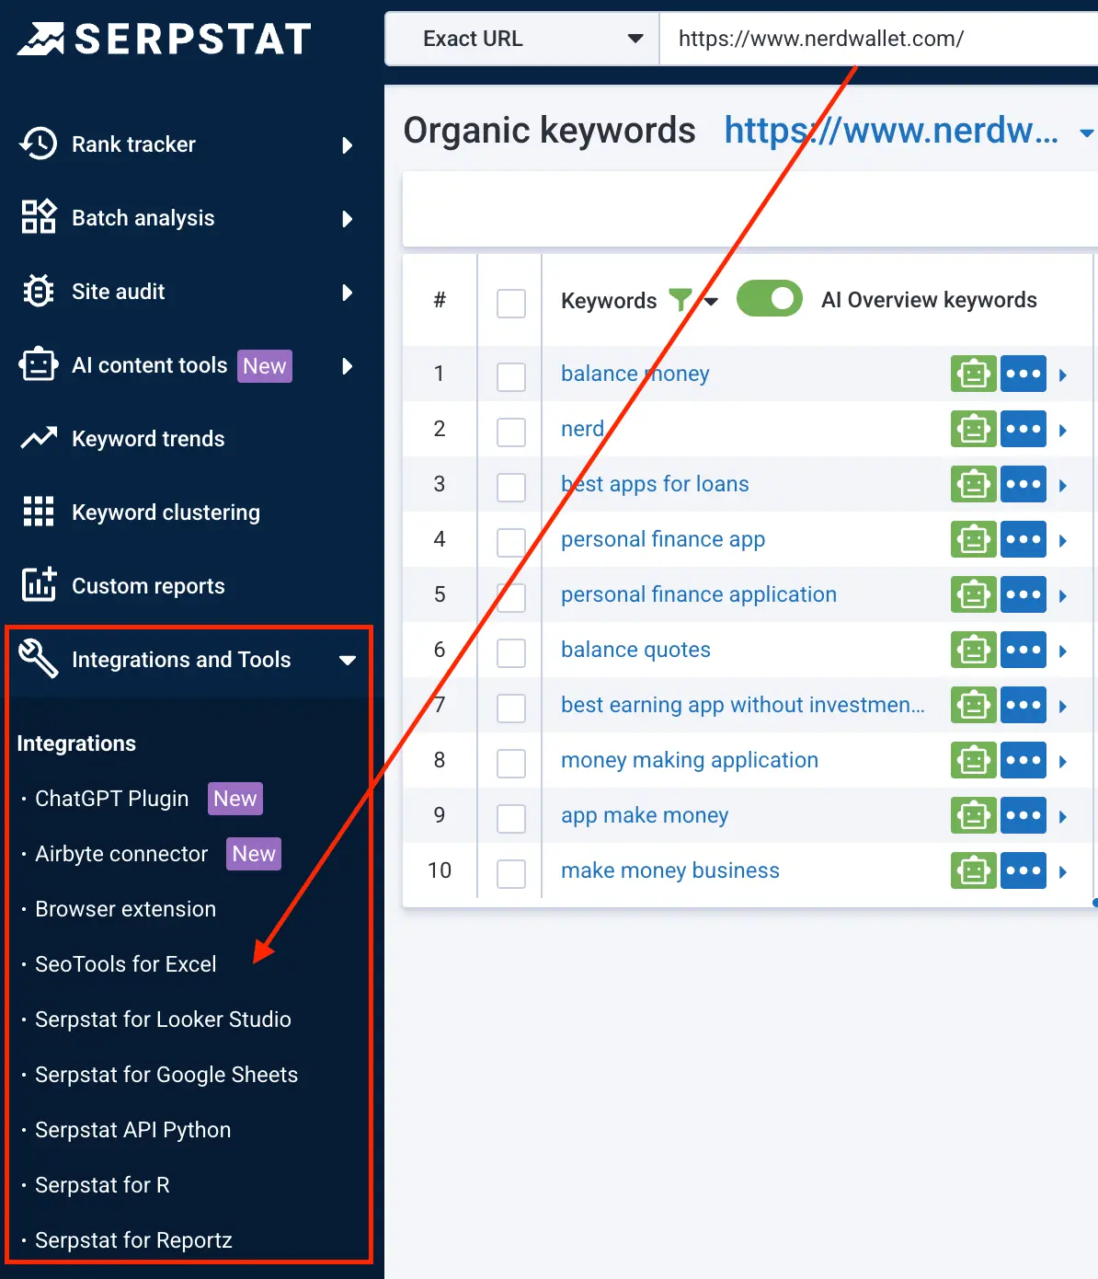Click green AI robot icon for balance quotes

[973, 650]
